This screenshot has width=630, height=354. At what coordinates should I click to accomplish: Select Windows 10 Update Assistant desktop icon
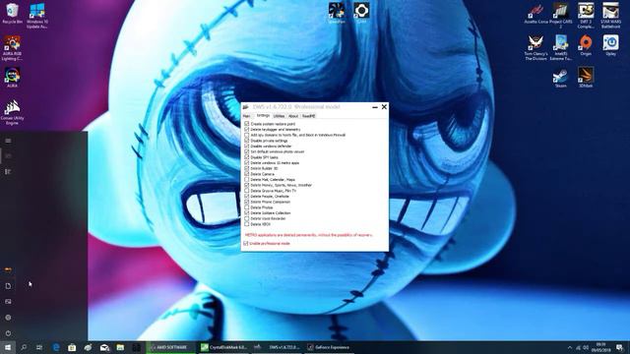pos(37,16)
